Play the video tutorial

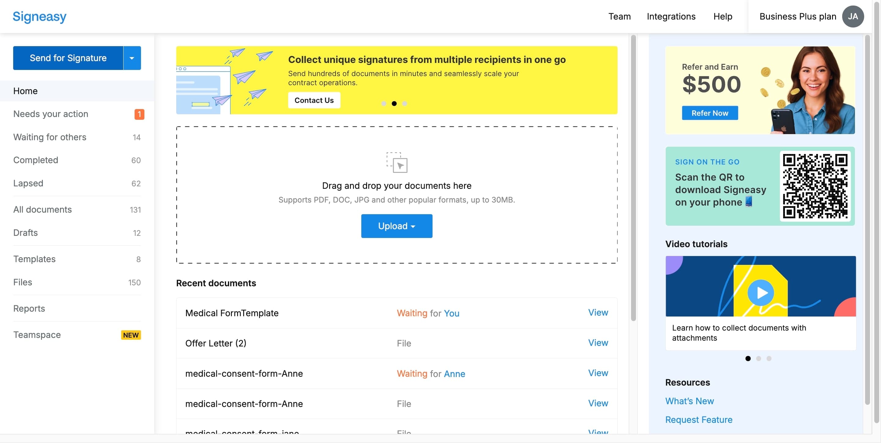tap(760, 293)
